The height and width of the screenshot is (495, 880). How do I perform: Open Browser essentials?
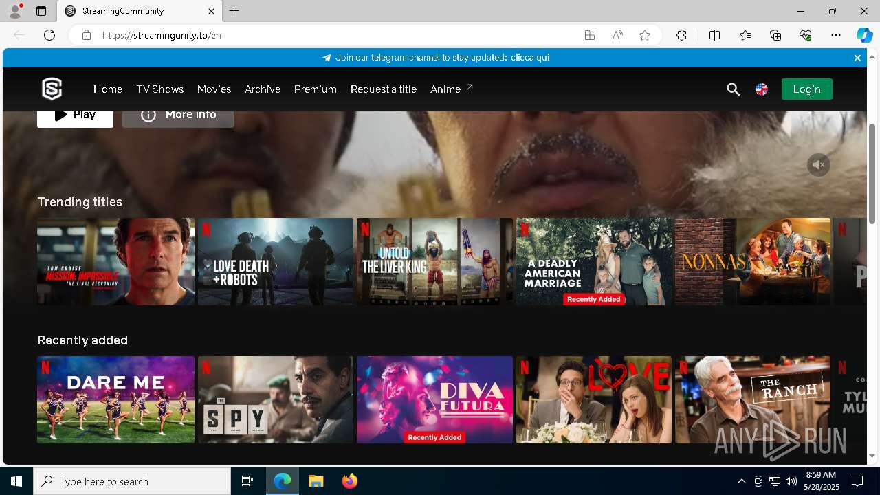806,35
